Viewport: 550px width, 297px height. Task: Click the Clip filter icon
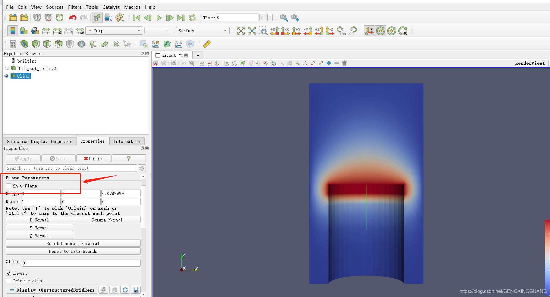click(x=36, y=44)
